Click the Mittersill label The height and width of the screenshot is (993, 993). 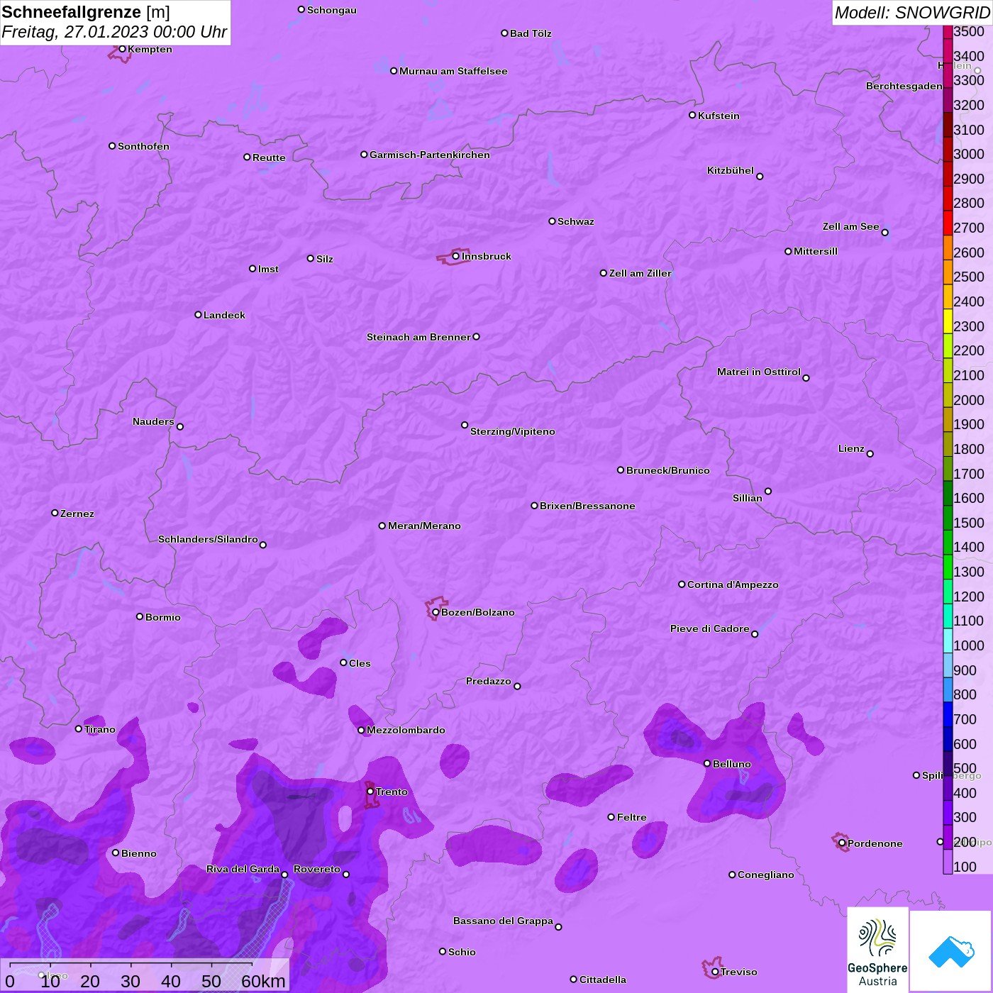click(x=816, y=251)
